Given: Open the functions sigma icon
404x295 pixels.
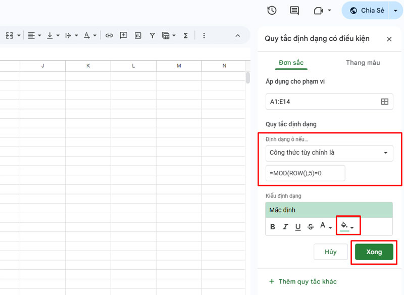Looking at the screenshot, I should [185, 35].
